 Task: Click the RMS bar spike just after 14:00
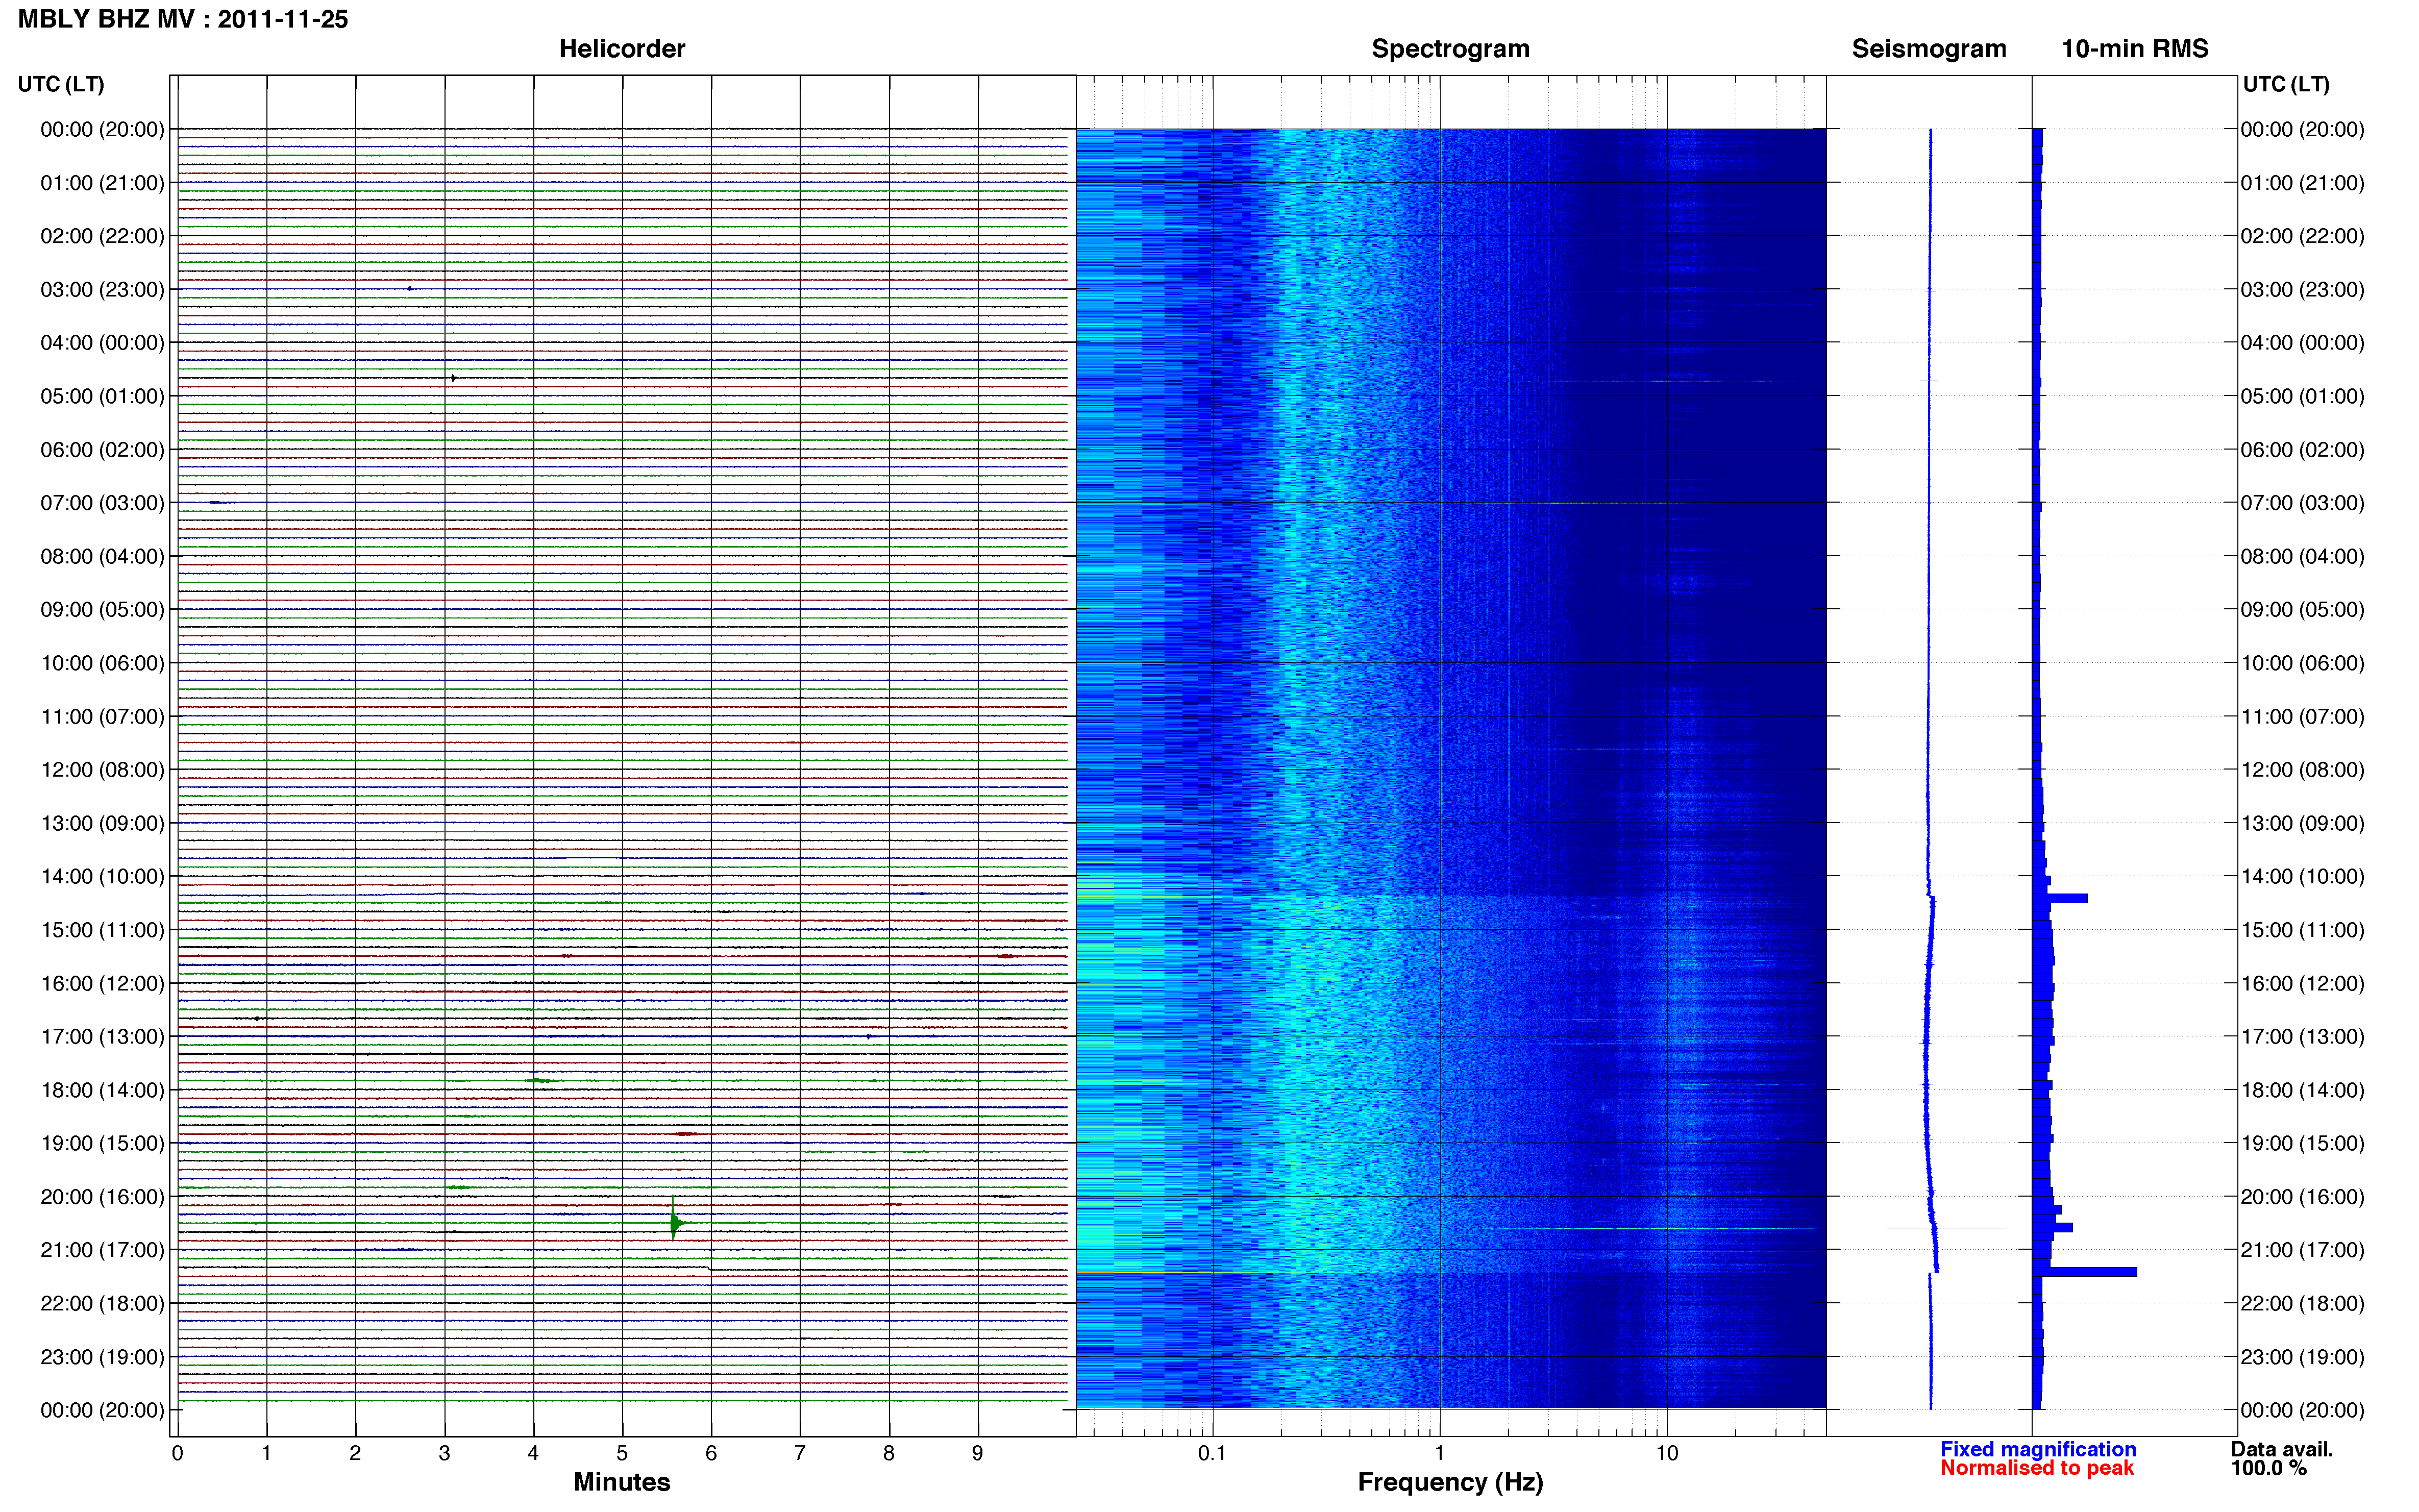click(x=2060, y=898)
